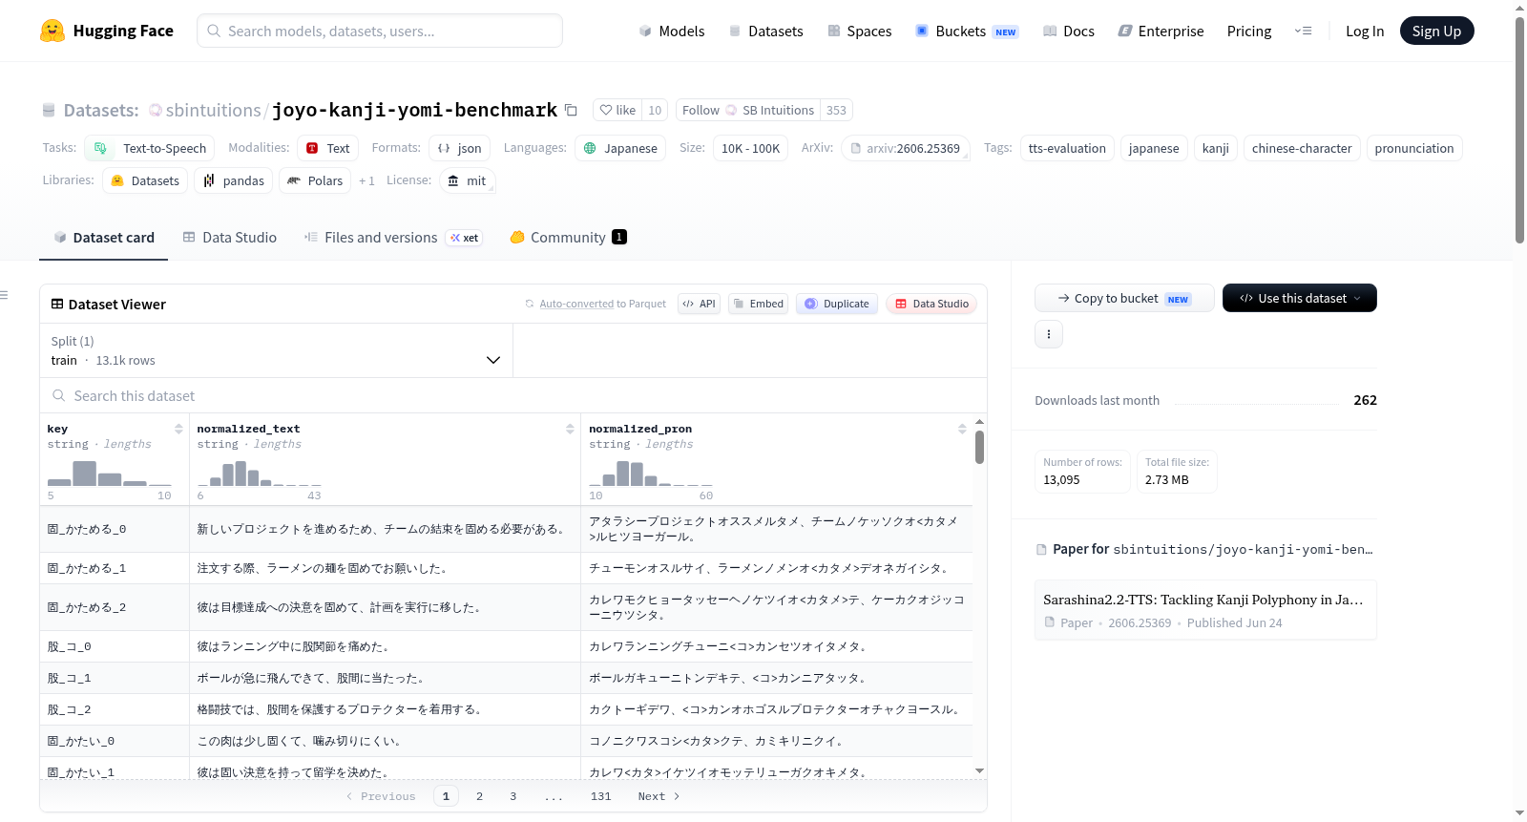Sort the key column

(178, 429)
